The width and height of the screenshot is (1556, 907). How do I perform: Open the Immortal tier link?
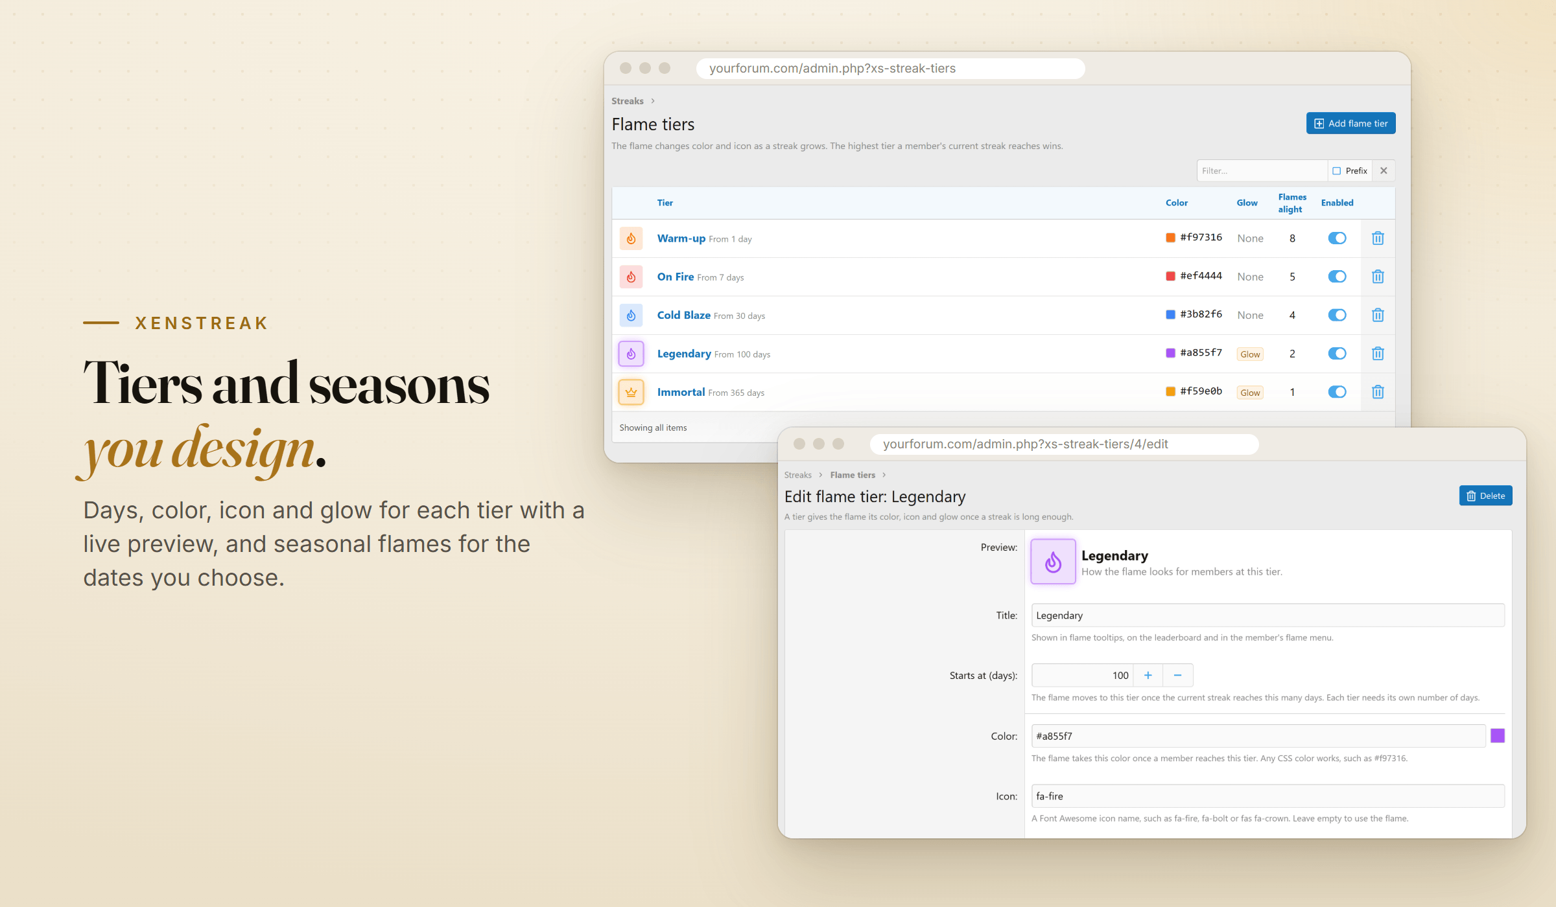coord(681,392)
